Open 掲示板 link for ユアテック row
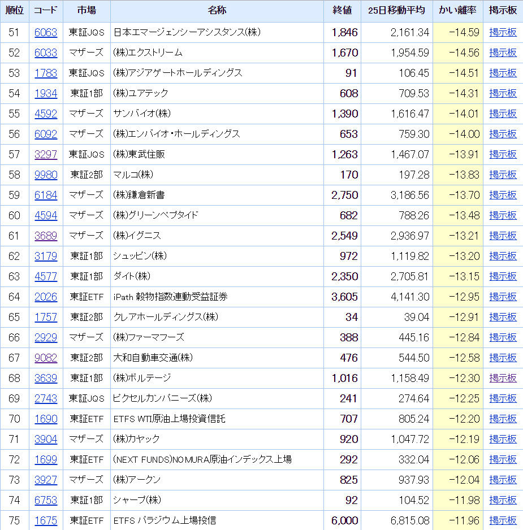Image resolution: width=523 pixels, height=530 pixels. pyautogui.click(x=503, y=93)
